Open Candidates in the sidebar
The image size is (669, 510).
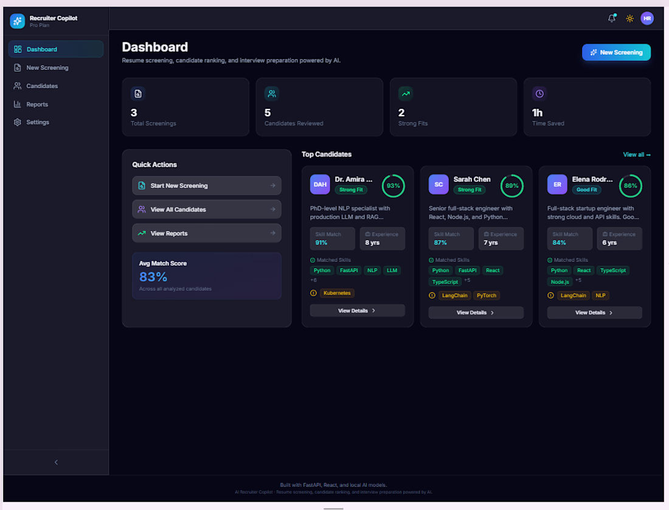point(56,86)
